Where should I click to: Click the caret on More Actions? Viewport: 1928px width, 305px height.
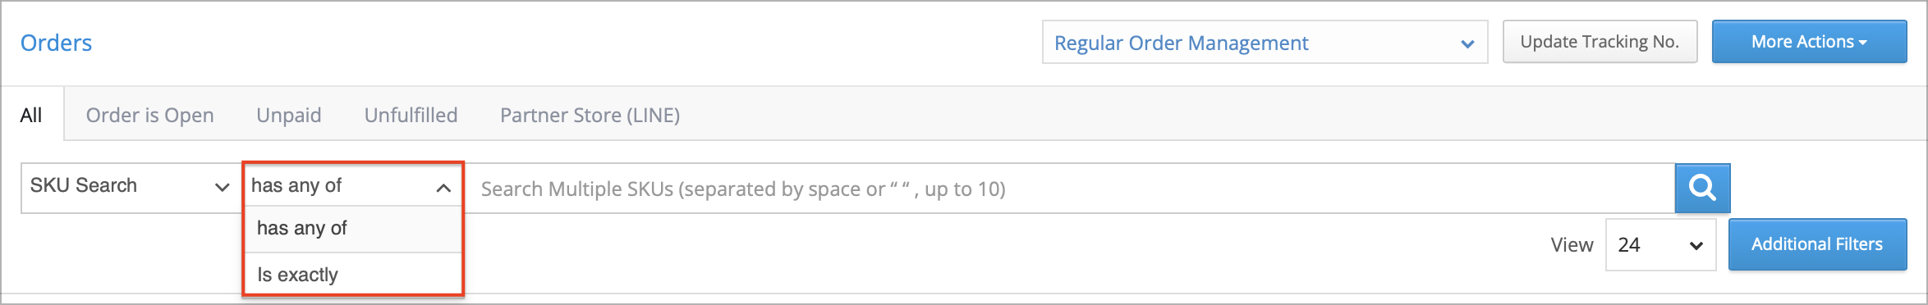point(1863,42)
